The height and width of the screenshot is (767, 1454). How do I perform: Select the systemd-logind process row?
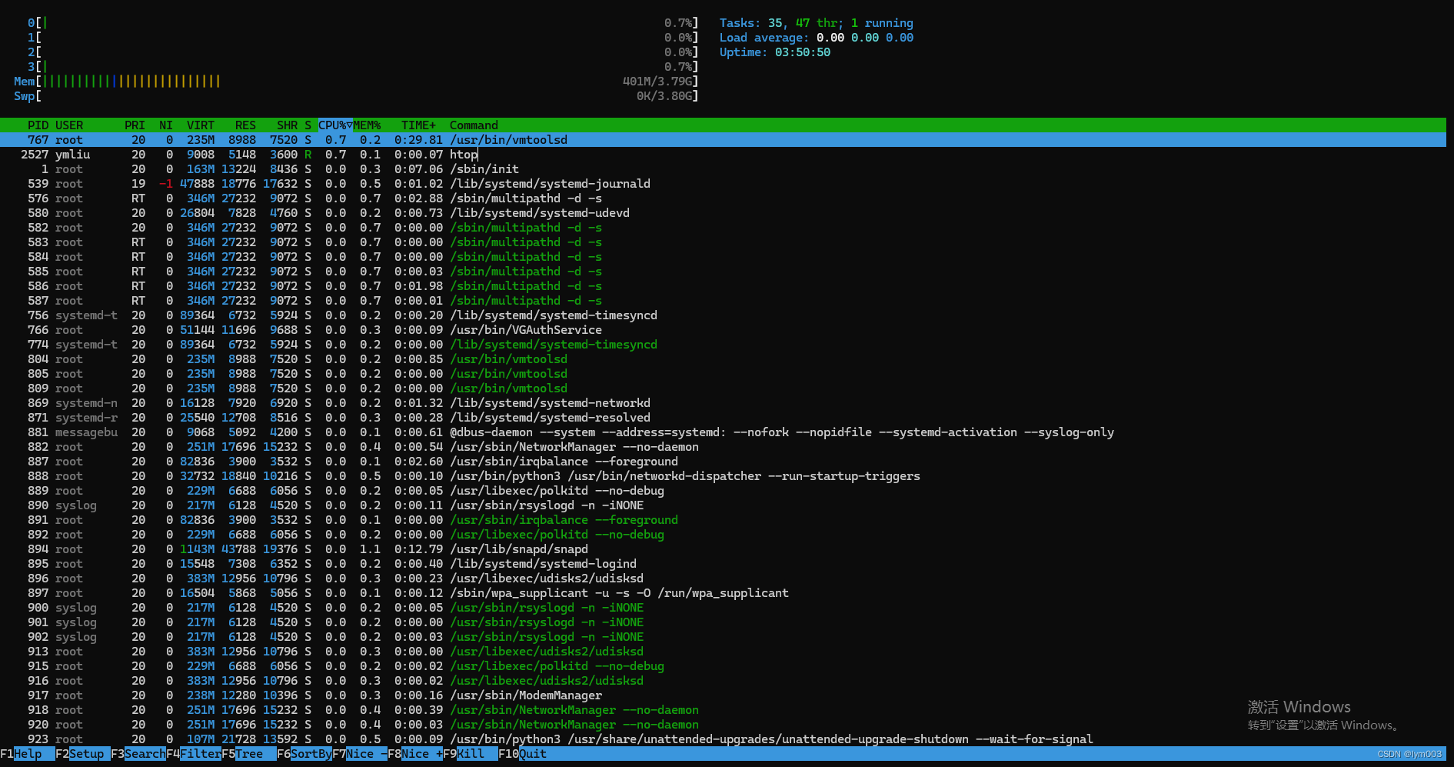coord(723,564)
